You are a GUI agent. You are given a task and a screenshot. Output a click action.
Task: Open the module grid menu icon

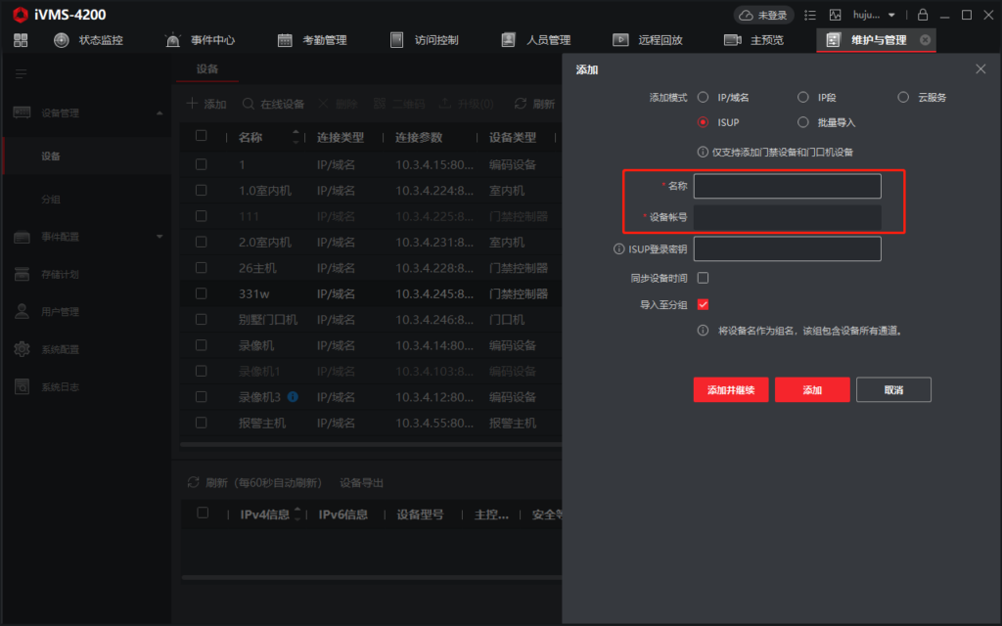(x=21, y=40)
